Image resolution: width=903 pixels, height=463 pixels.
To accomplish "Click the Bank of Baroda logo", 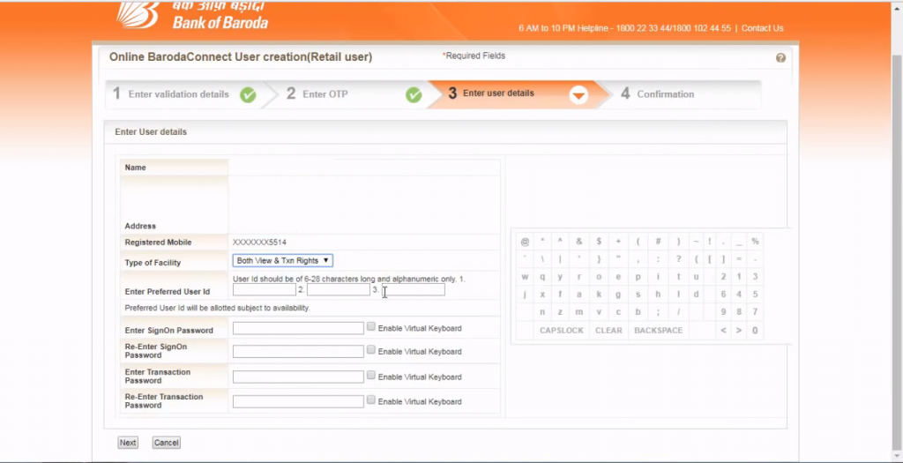I will pos(192,16).
